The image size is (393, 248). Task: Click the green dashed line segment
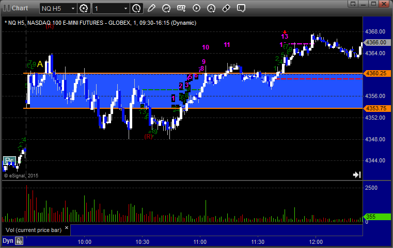click(x=171, y=90)
